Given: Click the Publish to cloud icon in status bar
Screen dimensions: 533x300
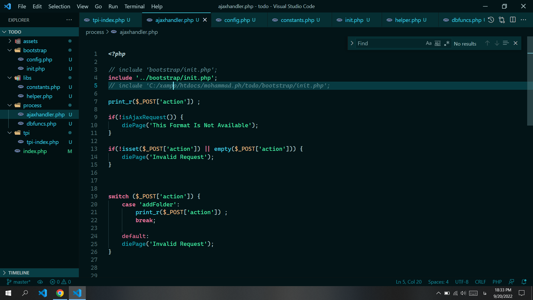Looking at the screenshot, I should 40,282.
